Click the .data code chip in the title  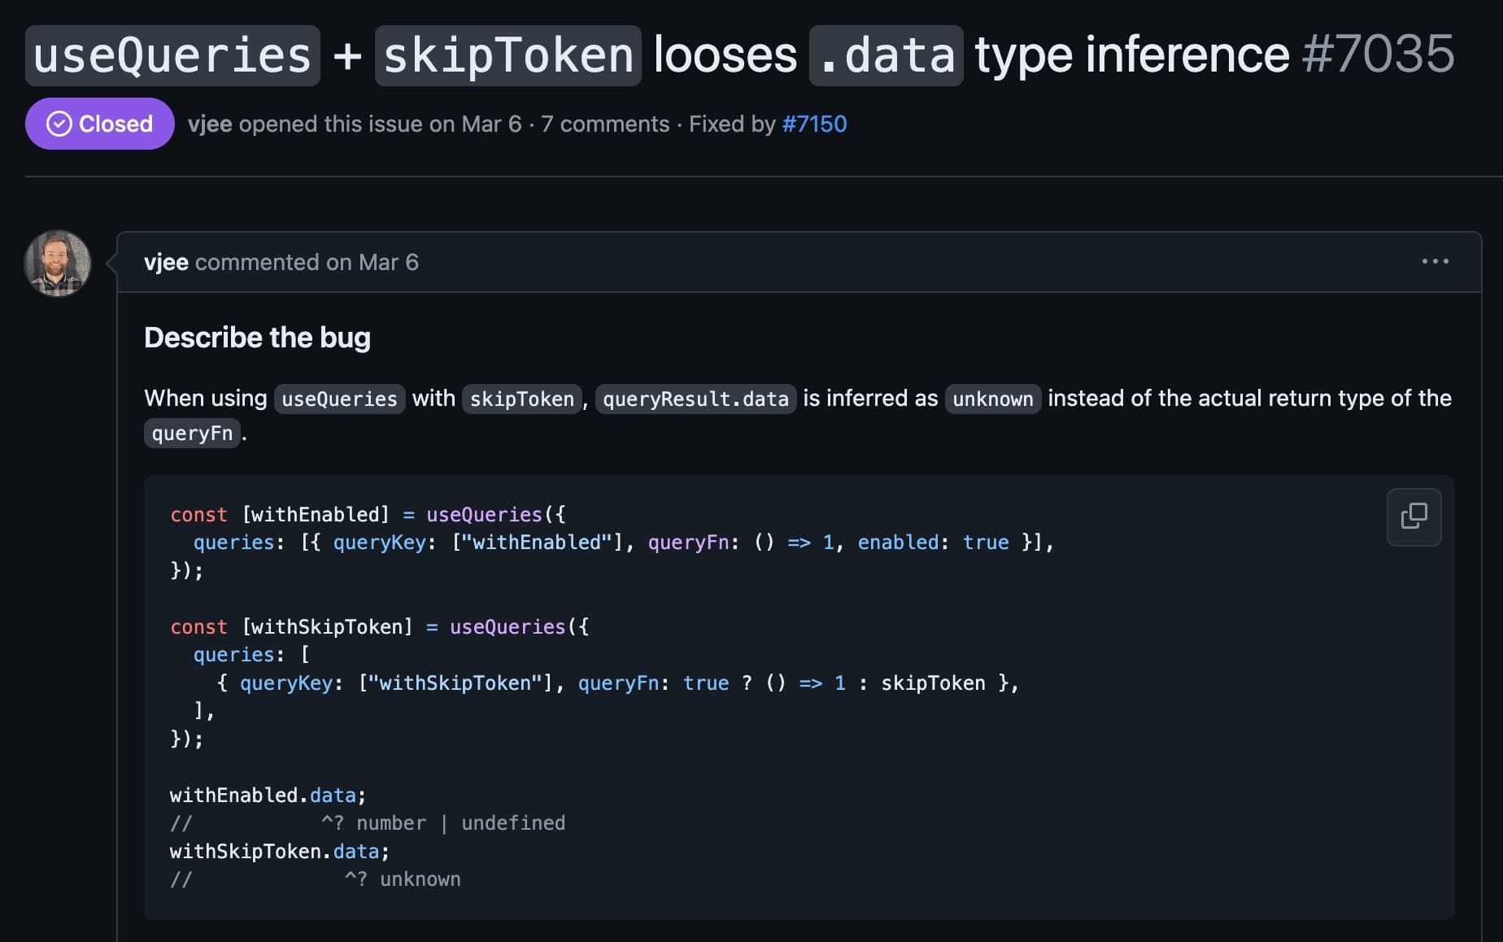tap(886, 55)
